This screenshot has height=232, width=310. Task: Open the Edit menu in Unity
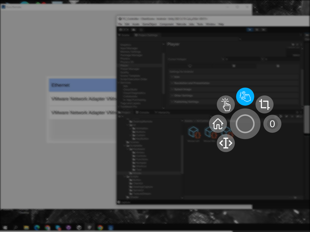pos(127,24)
